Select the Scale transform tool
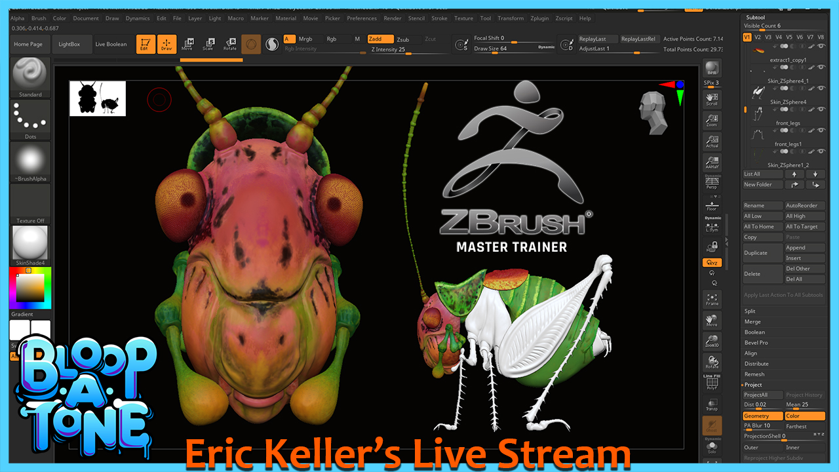The height and width of the screenshot is (472, 839). click(x=208, y=45)
